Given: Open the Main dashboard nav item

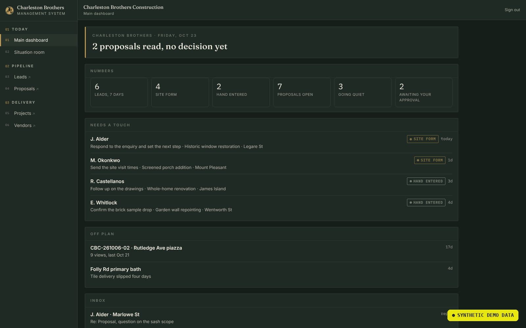Looking at the screenshot, I should point(38,40).
